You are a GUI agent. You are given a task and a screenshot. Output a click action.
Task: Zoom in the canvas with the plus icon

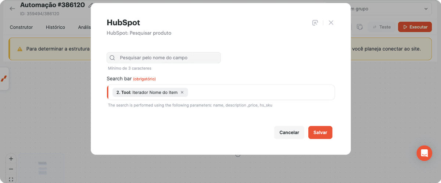[11, 159]
